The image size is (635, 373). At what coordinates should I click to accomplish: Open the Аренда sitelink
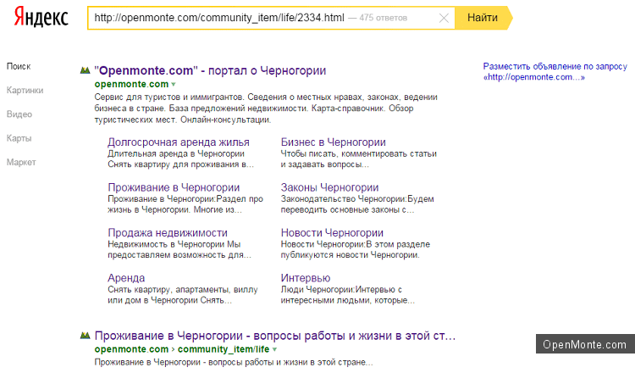point(126,278)
